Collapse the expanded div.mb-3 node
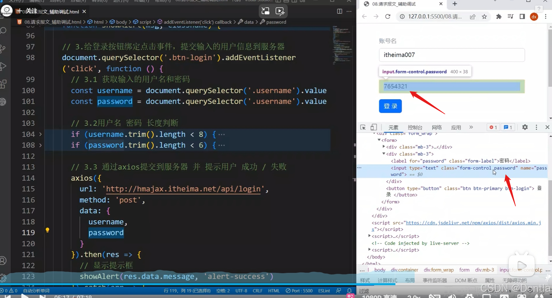The width and height of the screenshot is (552, 298). [384, 154]
